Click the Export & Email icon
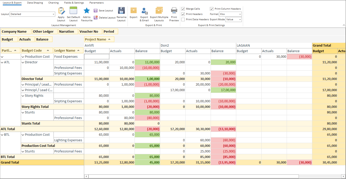346x179 pixels. point(144,11)
